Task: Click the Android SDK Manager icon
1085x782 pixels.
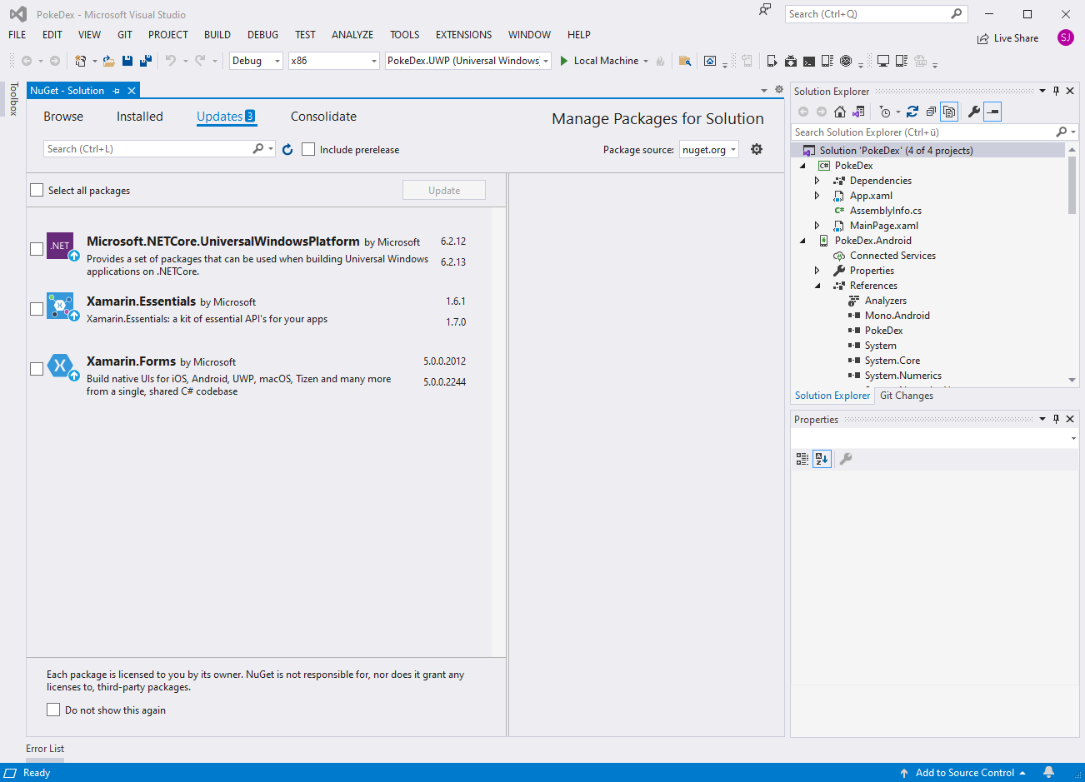Action: click(791, 61)
